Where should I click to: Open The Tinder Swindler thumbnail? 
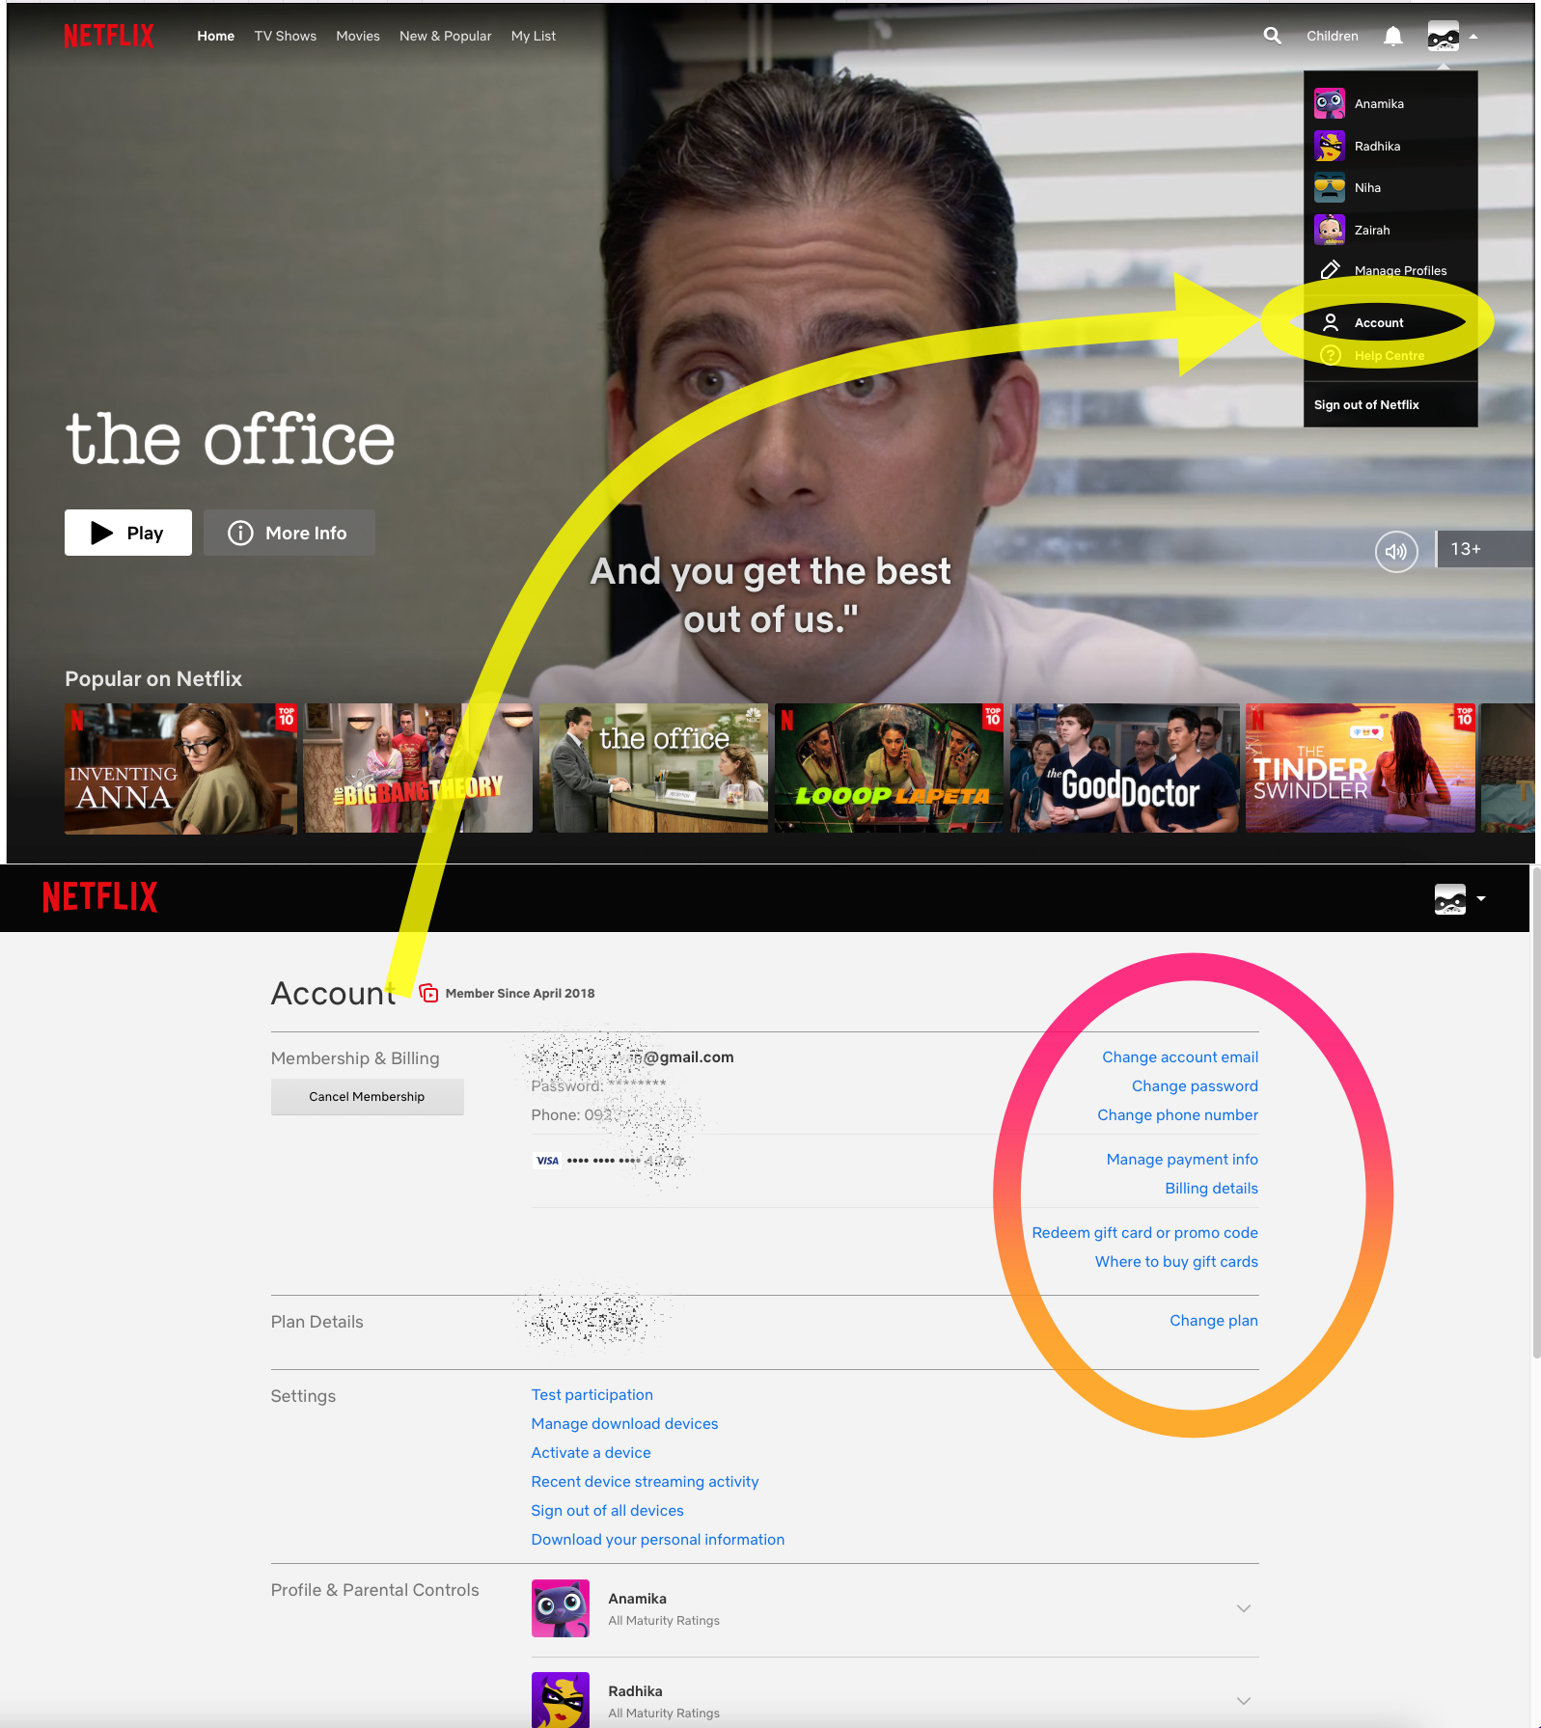click(1361, 768)
